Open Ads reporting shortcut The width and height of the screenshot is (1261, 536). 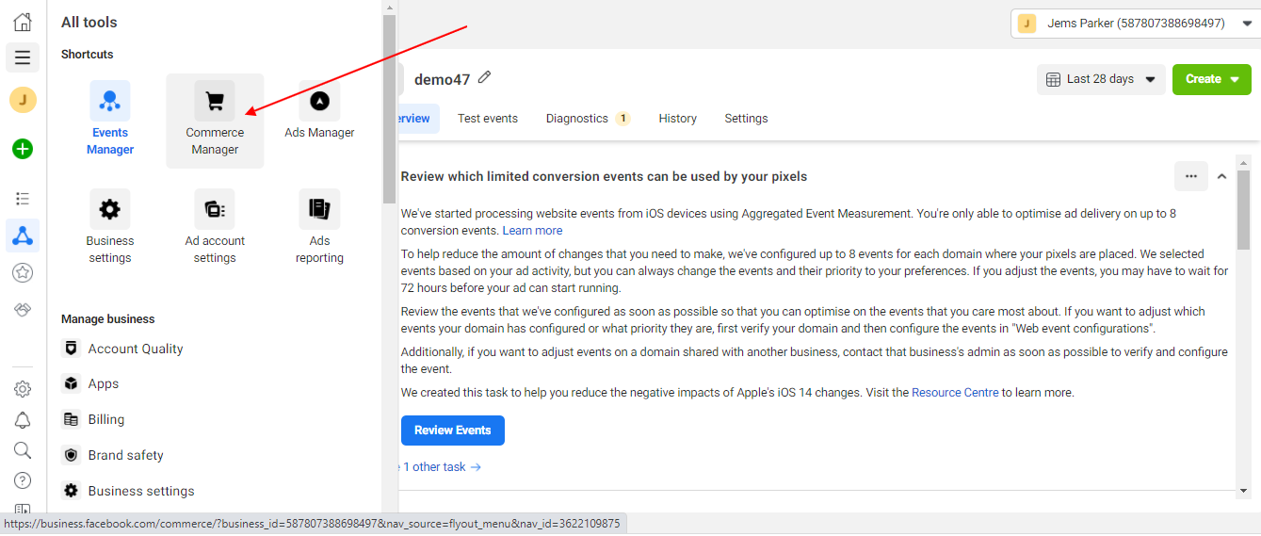click(x=319, y=229)
